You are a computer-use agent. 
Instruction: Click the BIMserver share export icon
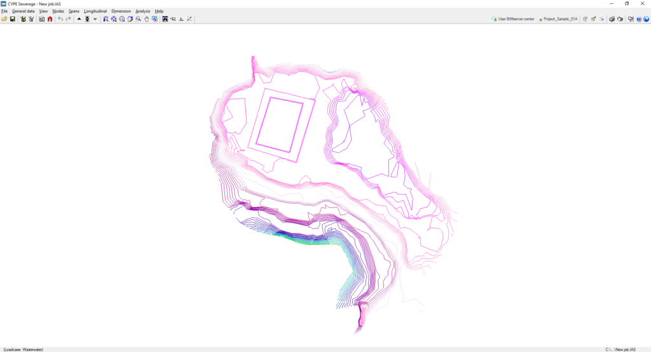[593, 19]
